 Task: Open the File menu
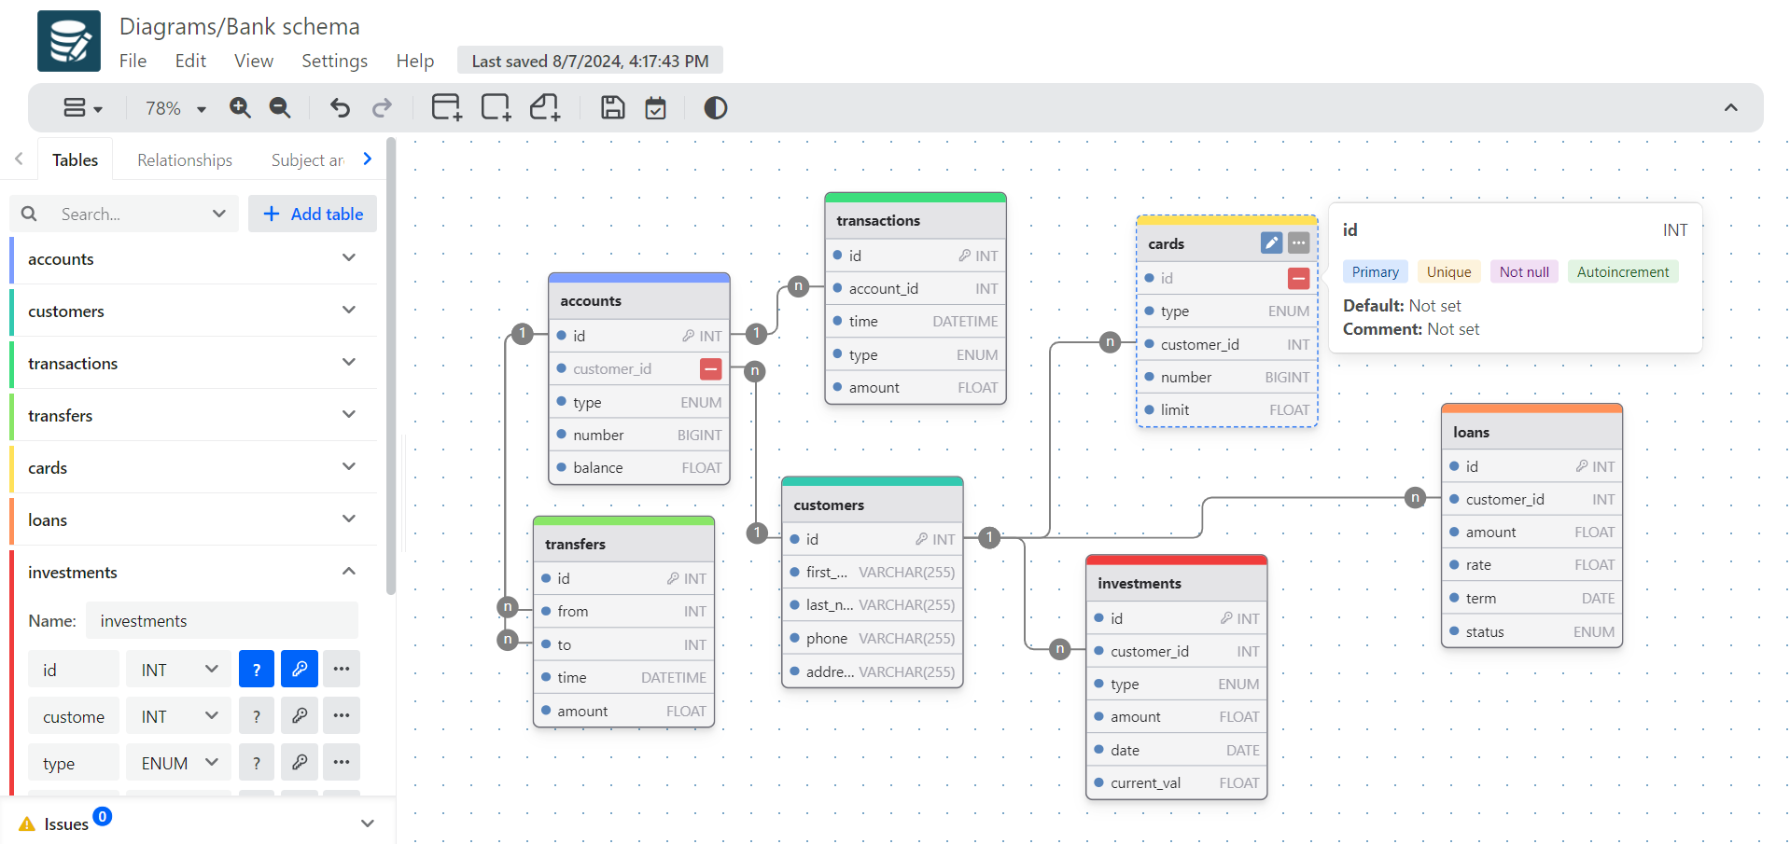133,61
